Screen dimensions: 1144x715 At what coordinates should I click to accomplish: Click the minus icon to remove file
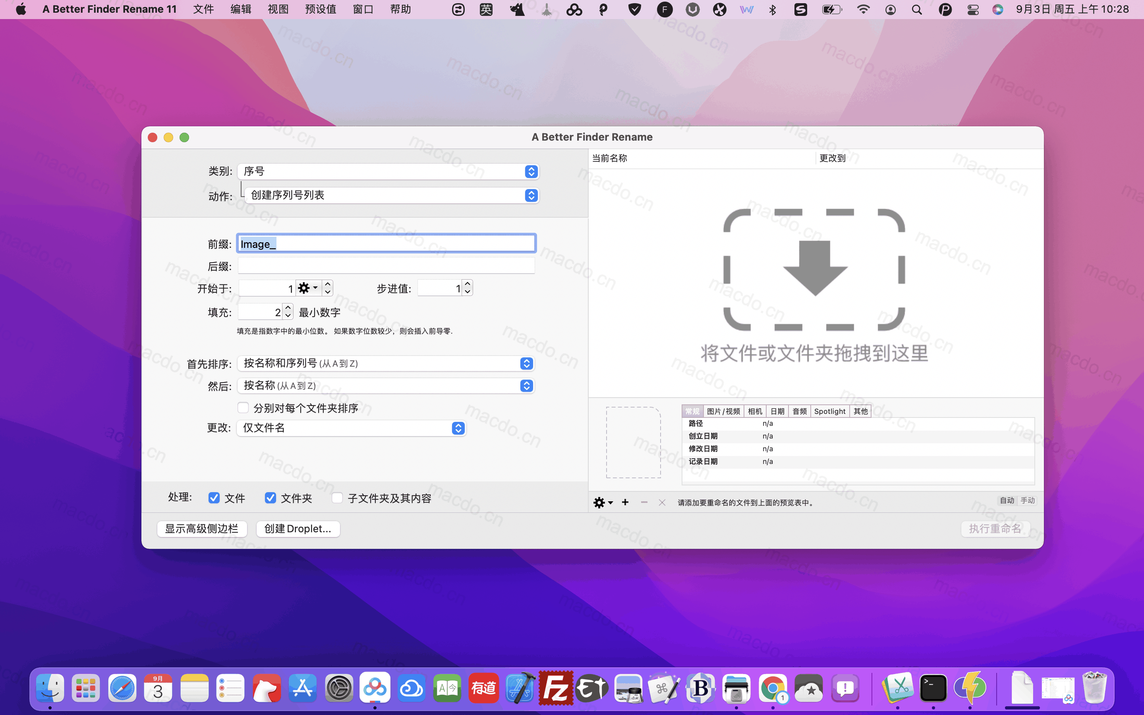(644, 502)
